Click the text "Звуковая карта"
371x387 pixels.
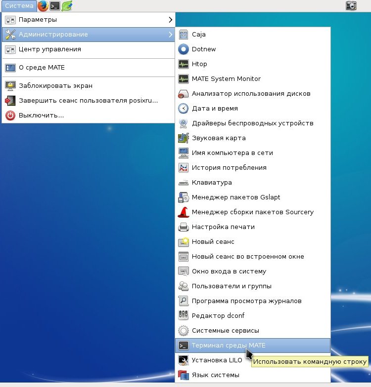(x=219, y=138)
